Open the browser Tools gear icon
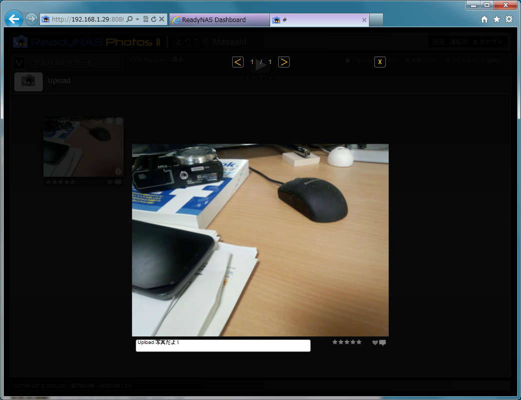 tap(509, 20)
